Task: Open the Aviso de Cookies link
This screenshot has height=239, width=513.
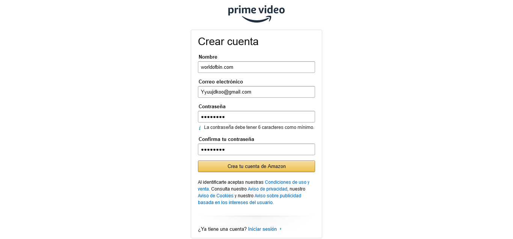Action: (216, 196)
